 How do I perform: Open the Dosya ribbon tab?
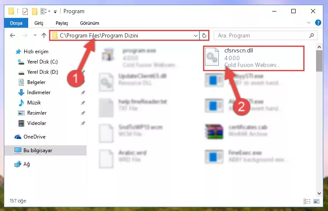16,23
